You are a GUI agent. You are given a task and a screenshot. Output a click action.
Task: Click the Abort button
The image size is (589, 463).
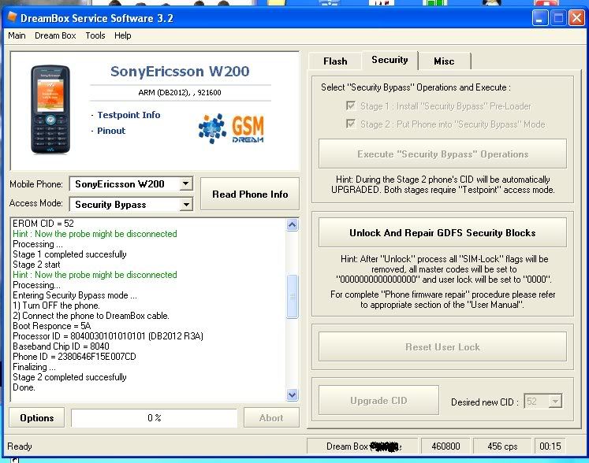click(x=271, y=417)
